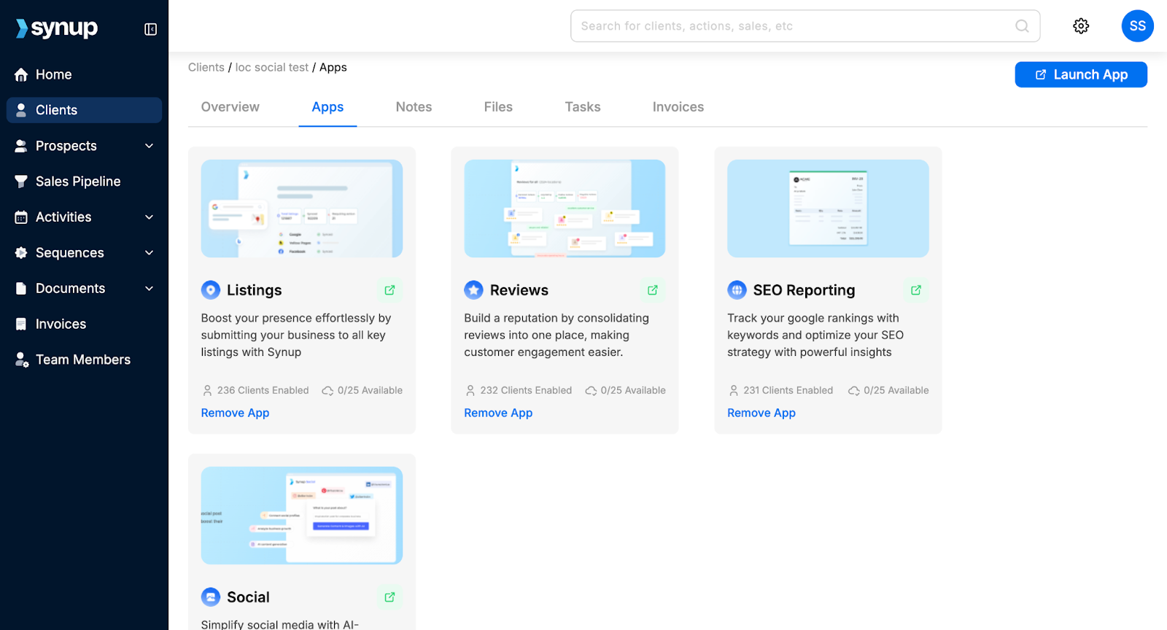The image size is (1167, 630).
Task: Open settings gear icon
Action: click(x=1081, y=26)
